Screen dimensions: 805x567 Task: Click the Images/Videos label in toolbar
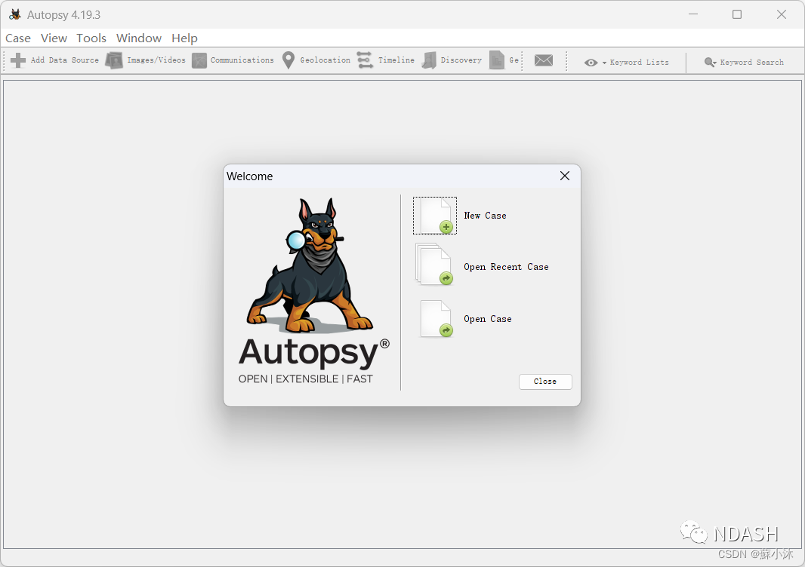(x=156, y=60)
